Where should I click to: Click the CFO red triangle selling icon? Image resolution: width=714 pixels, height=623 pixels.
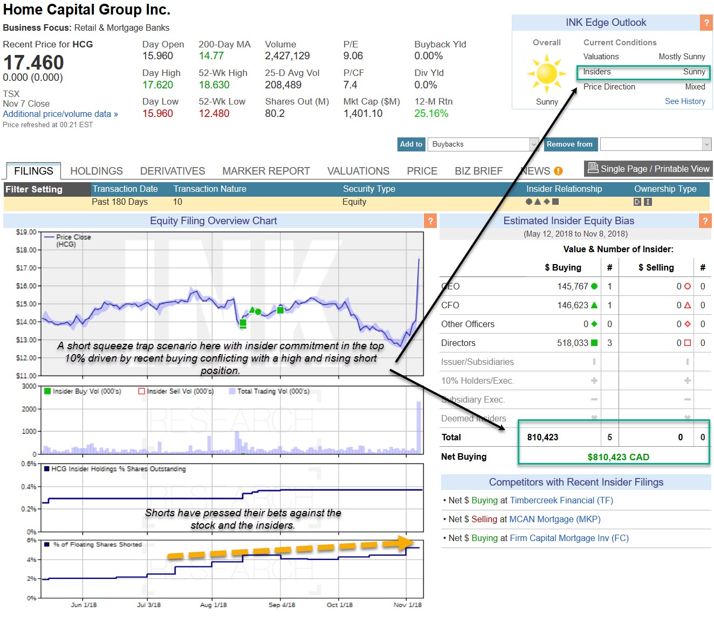[688, 305]
